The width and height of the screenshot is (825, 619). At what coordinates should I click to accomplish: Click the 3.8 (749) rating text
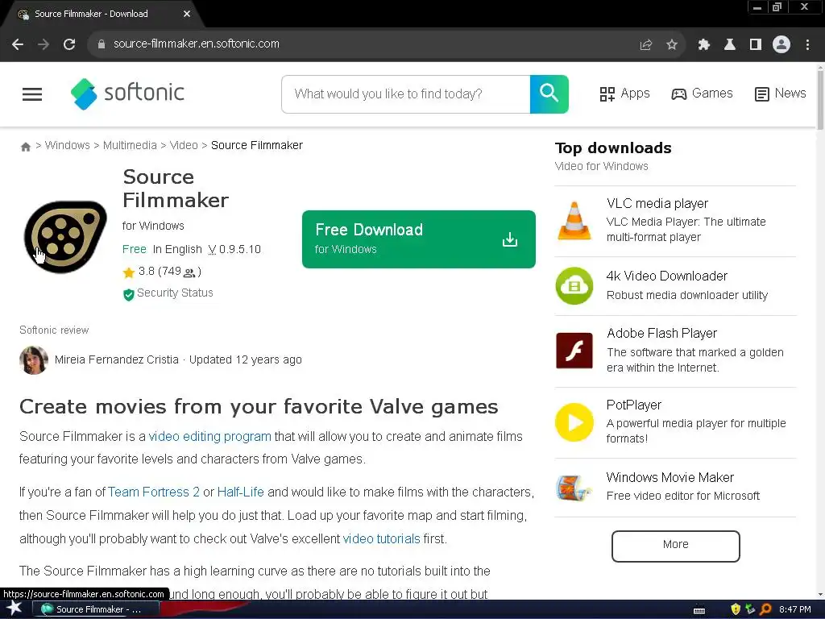point(169,272)
